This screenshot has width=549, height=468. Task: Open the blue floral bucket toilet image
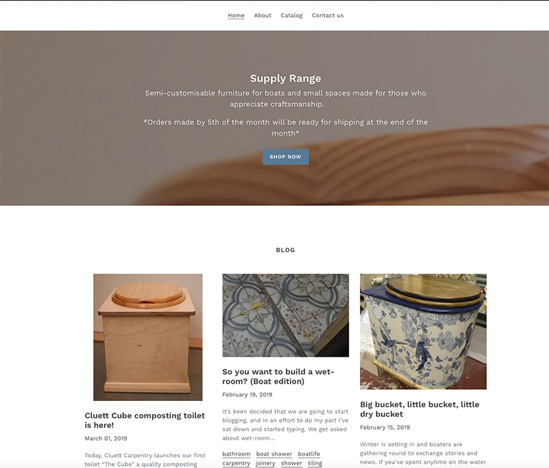coord(423,332)
